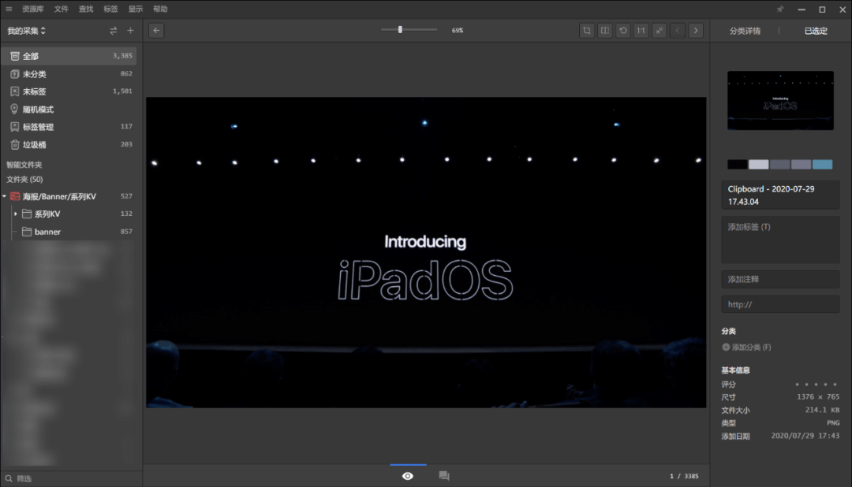The height and width of the screenshot is (487, 852).
Task: Fit image to window with the shrink icon
Action: [x=659, y=31]
